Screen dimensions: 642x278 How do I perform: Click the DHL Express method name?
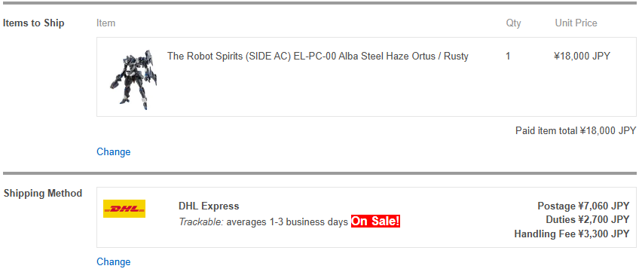tap(209, 206)
